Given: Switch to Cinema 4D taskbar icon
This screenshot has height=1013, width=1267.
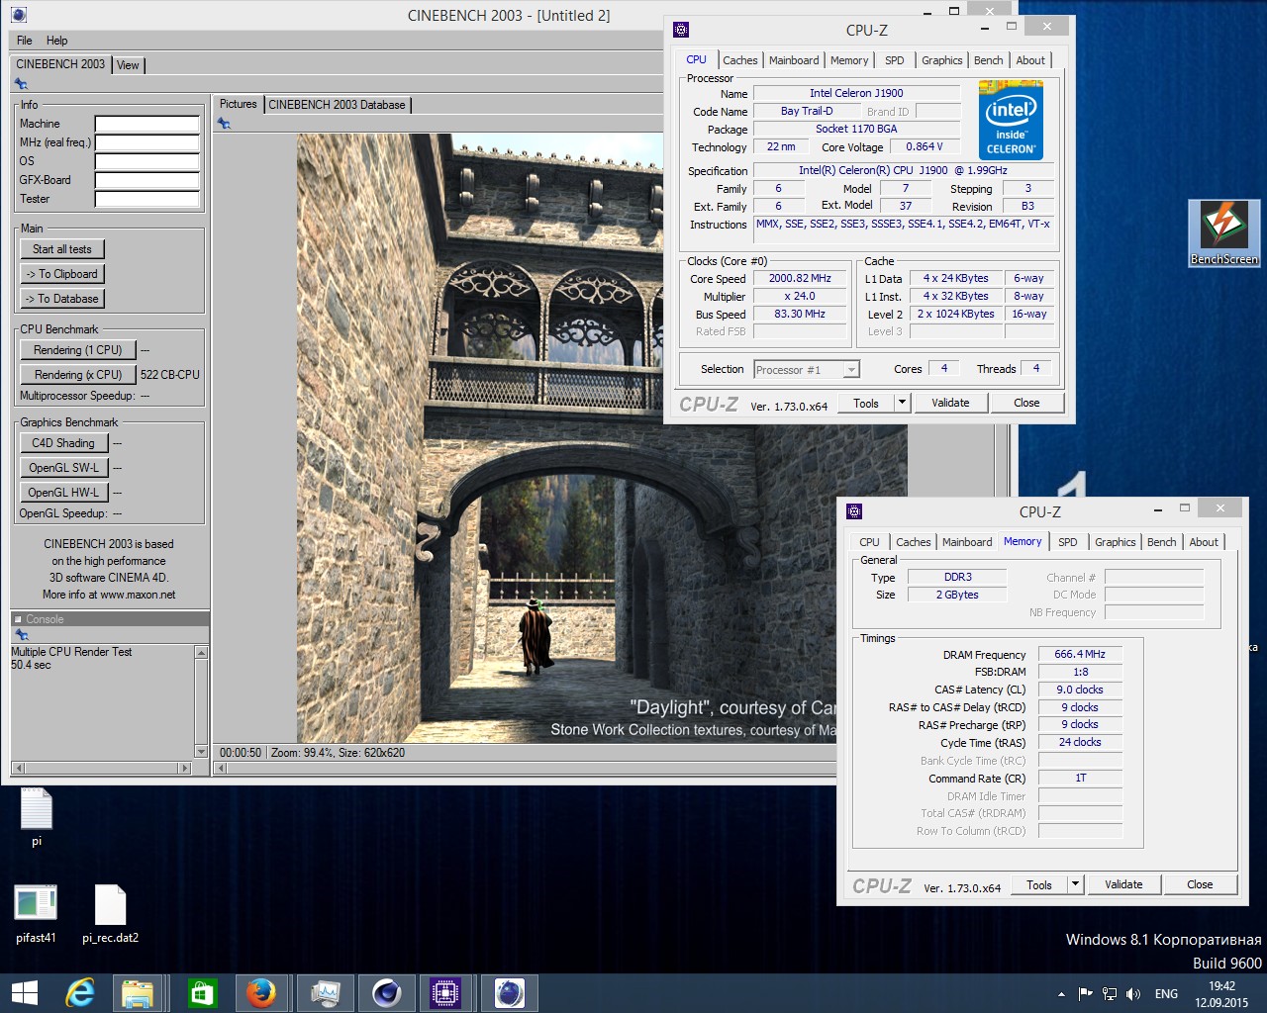Looking at the screenshot, I should pos(386,993).
